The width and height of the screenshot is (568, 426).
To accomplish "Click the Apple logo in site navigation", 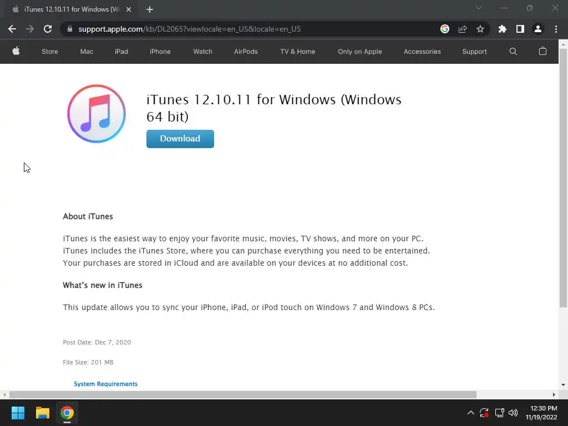I will [x=16, y=51].
